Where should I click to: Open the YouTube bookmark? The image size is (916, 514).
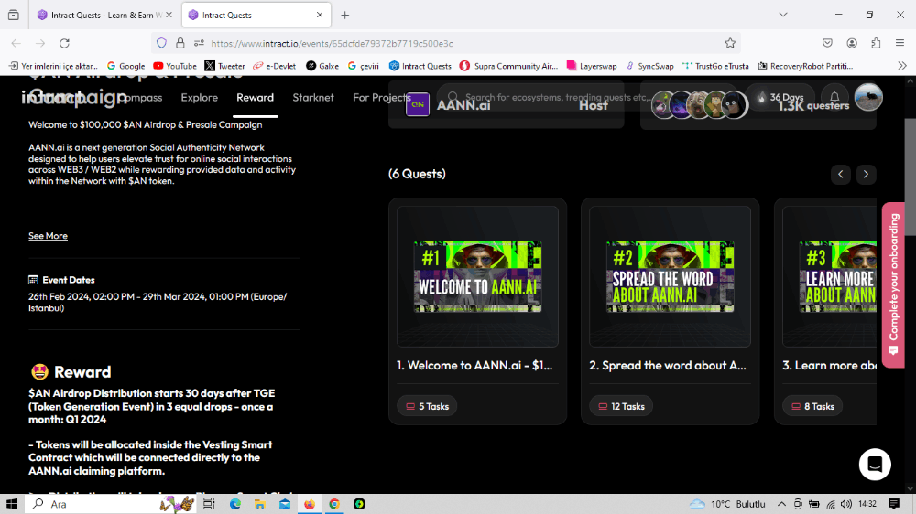(x=175, y=66)
